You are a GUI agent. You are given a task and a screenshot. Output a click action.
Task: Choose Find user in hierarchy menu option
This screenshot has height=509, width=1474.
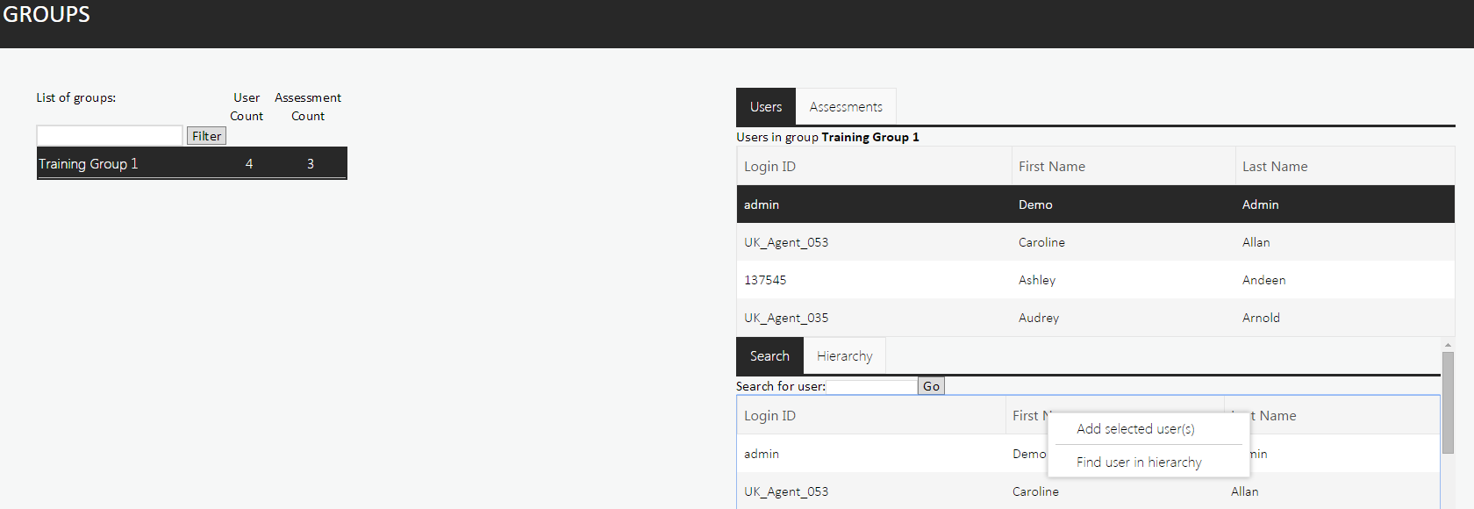(x=1139, y=462)
